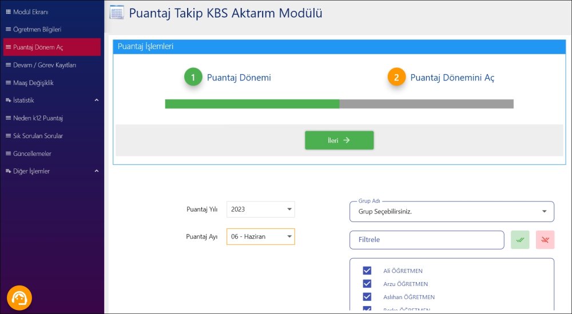Image resolution: width=572 pixels, height=314 pixels.
Task: Open the support headset chat icon
Action: [19, 298]
